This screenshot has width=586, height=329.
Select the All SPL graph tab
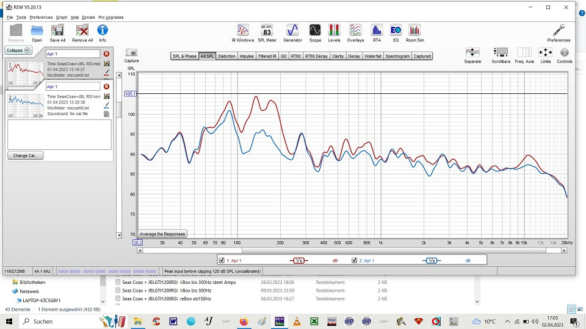tap(207, 56)
